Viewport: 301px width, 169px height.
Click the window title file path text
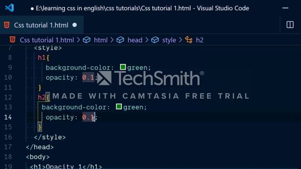point(113,8)
